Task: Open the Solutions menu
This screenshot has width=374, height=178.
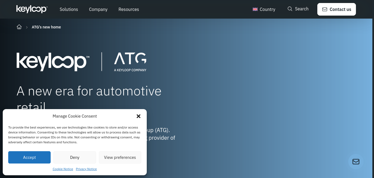Action: [69, 9]
